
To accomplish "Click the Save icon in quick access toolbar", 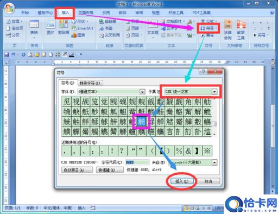I will [x=7, y=54].
